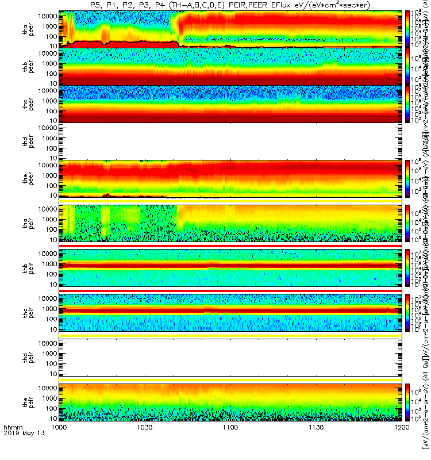Click the "tha peer" panel label
This screenshot has height=460, width=431.
click(28, 30)
